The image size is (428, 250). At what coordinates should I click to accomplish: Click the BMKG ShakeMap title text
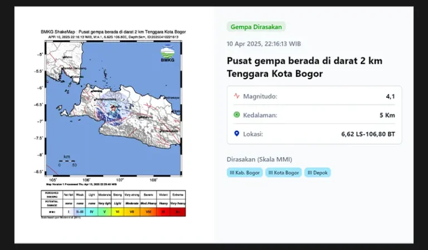[x=113, y=32]
